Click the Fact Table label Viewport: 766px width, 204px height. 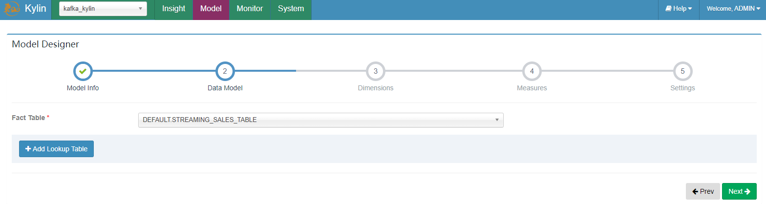click(x=28, y=118)
